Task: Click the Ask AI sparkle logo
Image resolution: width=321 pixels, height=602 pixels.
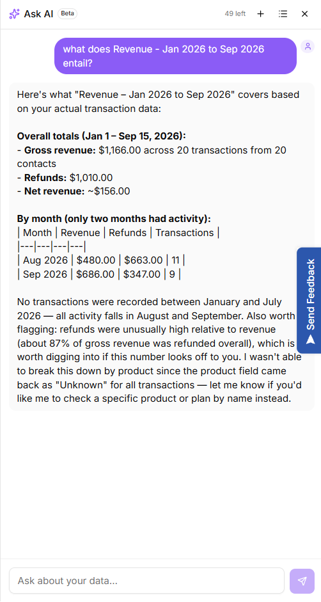Action: [x=14, y=14]
